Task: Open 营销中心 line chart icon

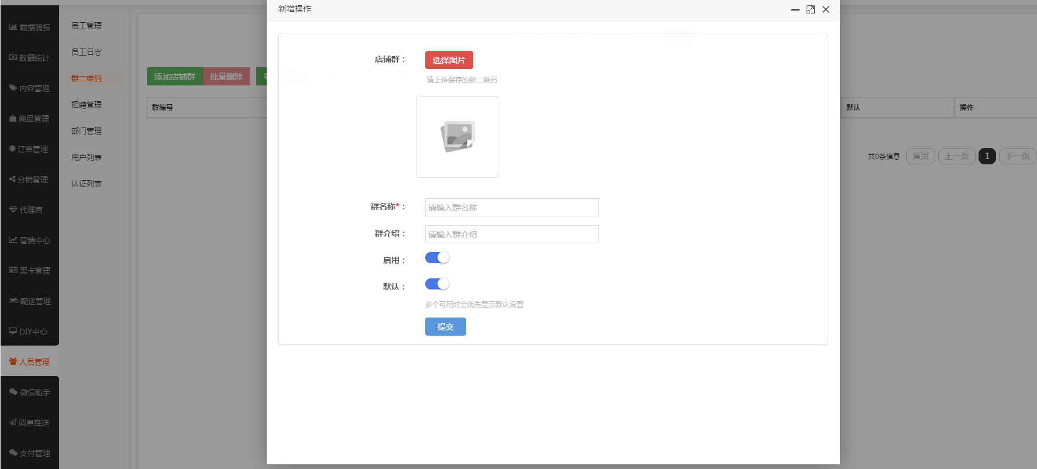Action: [13, 240]
